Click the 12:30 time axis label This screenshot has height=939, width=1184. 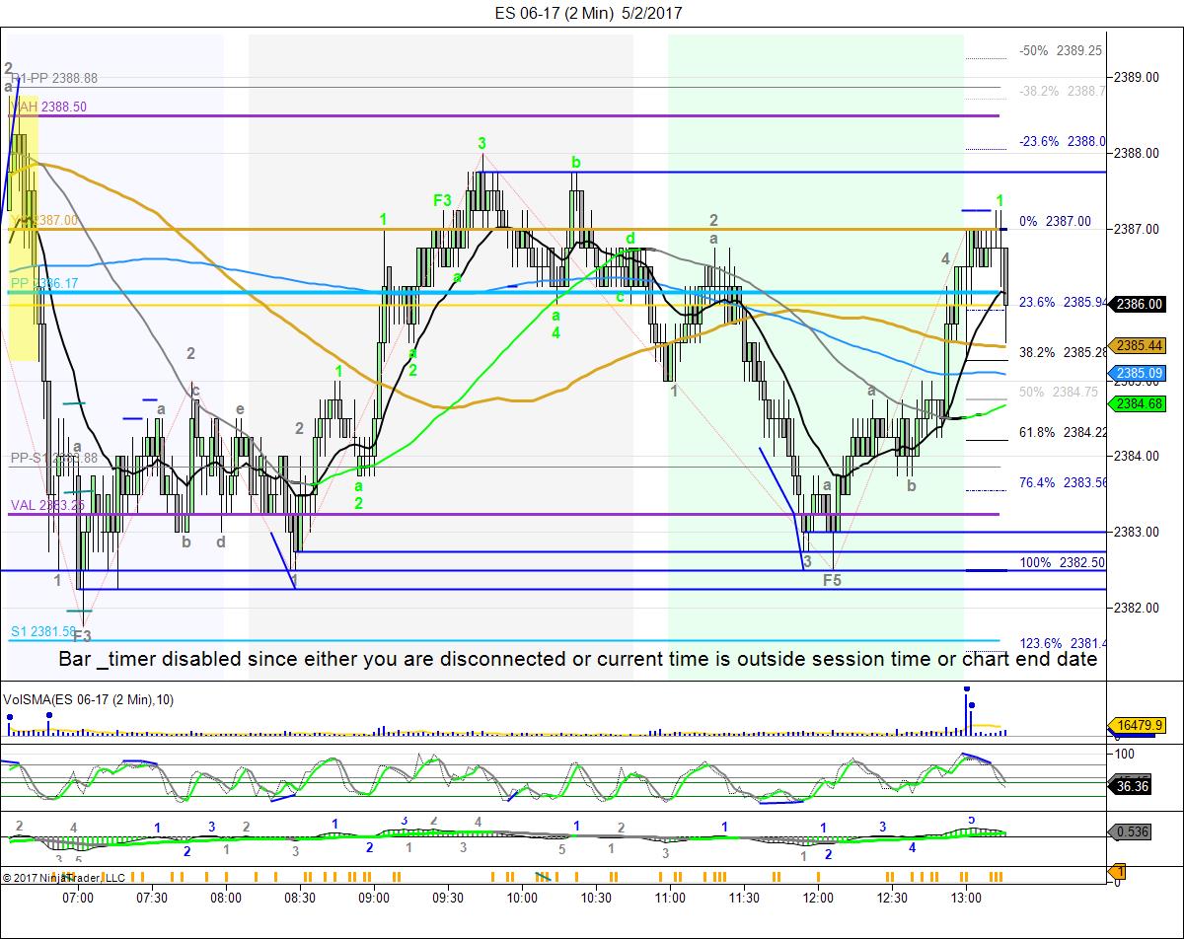892,897
